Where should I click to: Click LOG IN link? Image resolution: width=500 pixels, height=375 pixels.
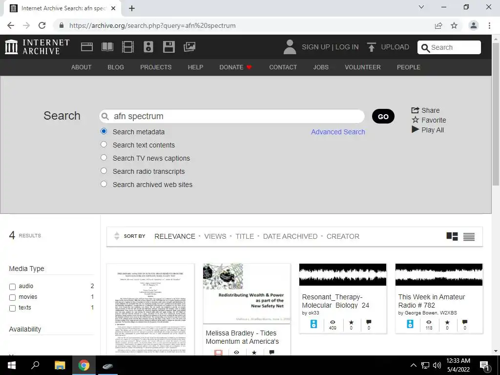[347, 47]
